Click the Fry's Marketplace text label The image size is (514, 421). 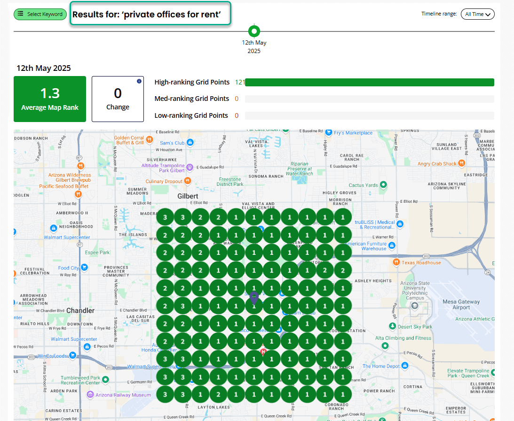(x=353, y=133)
